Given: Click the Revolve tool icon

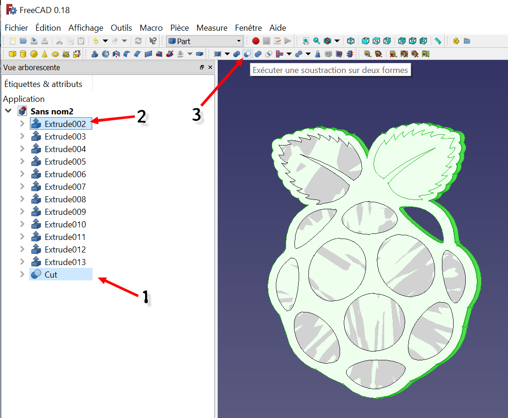Looking at the screenshot, I should (x=105, y=54).
